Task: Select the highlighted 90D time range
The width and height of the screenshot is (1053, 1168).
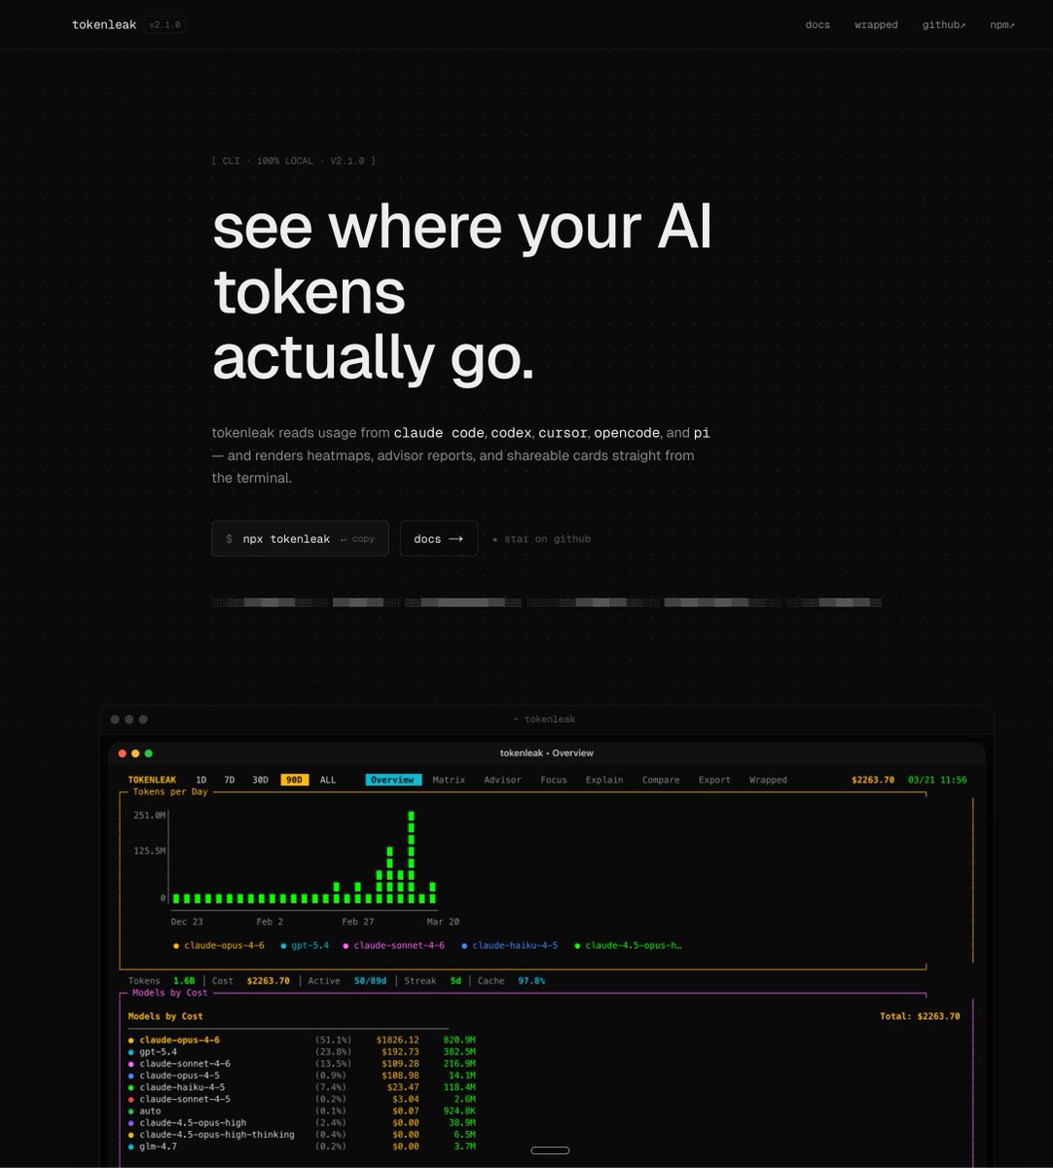Action: 294,780
